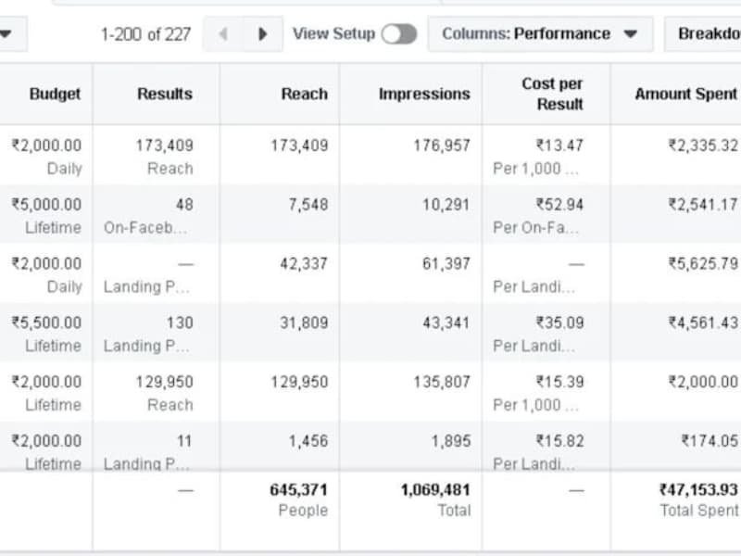This screenshot has width=741, height=556.
Task: Click the 645,371 People total reach
Action: tap(298, 489)
